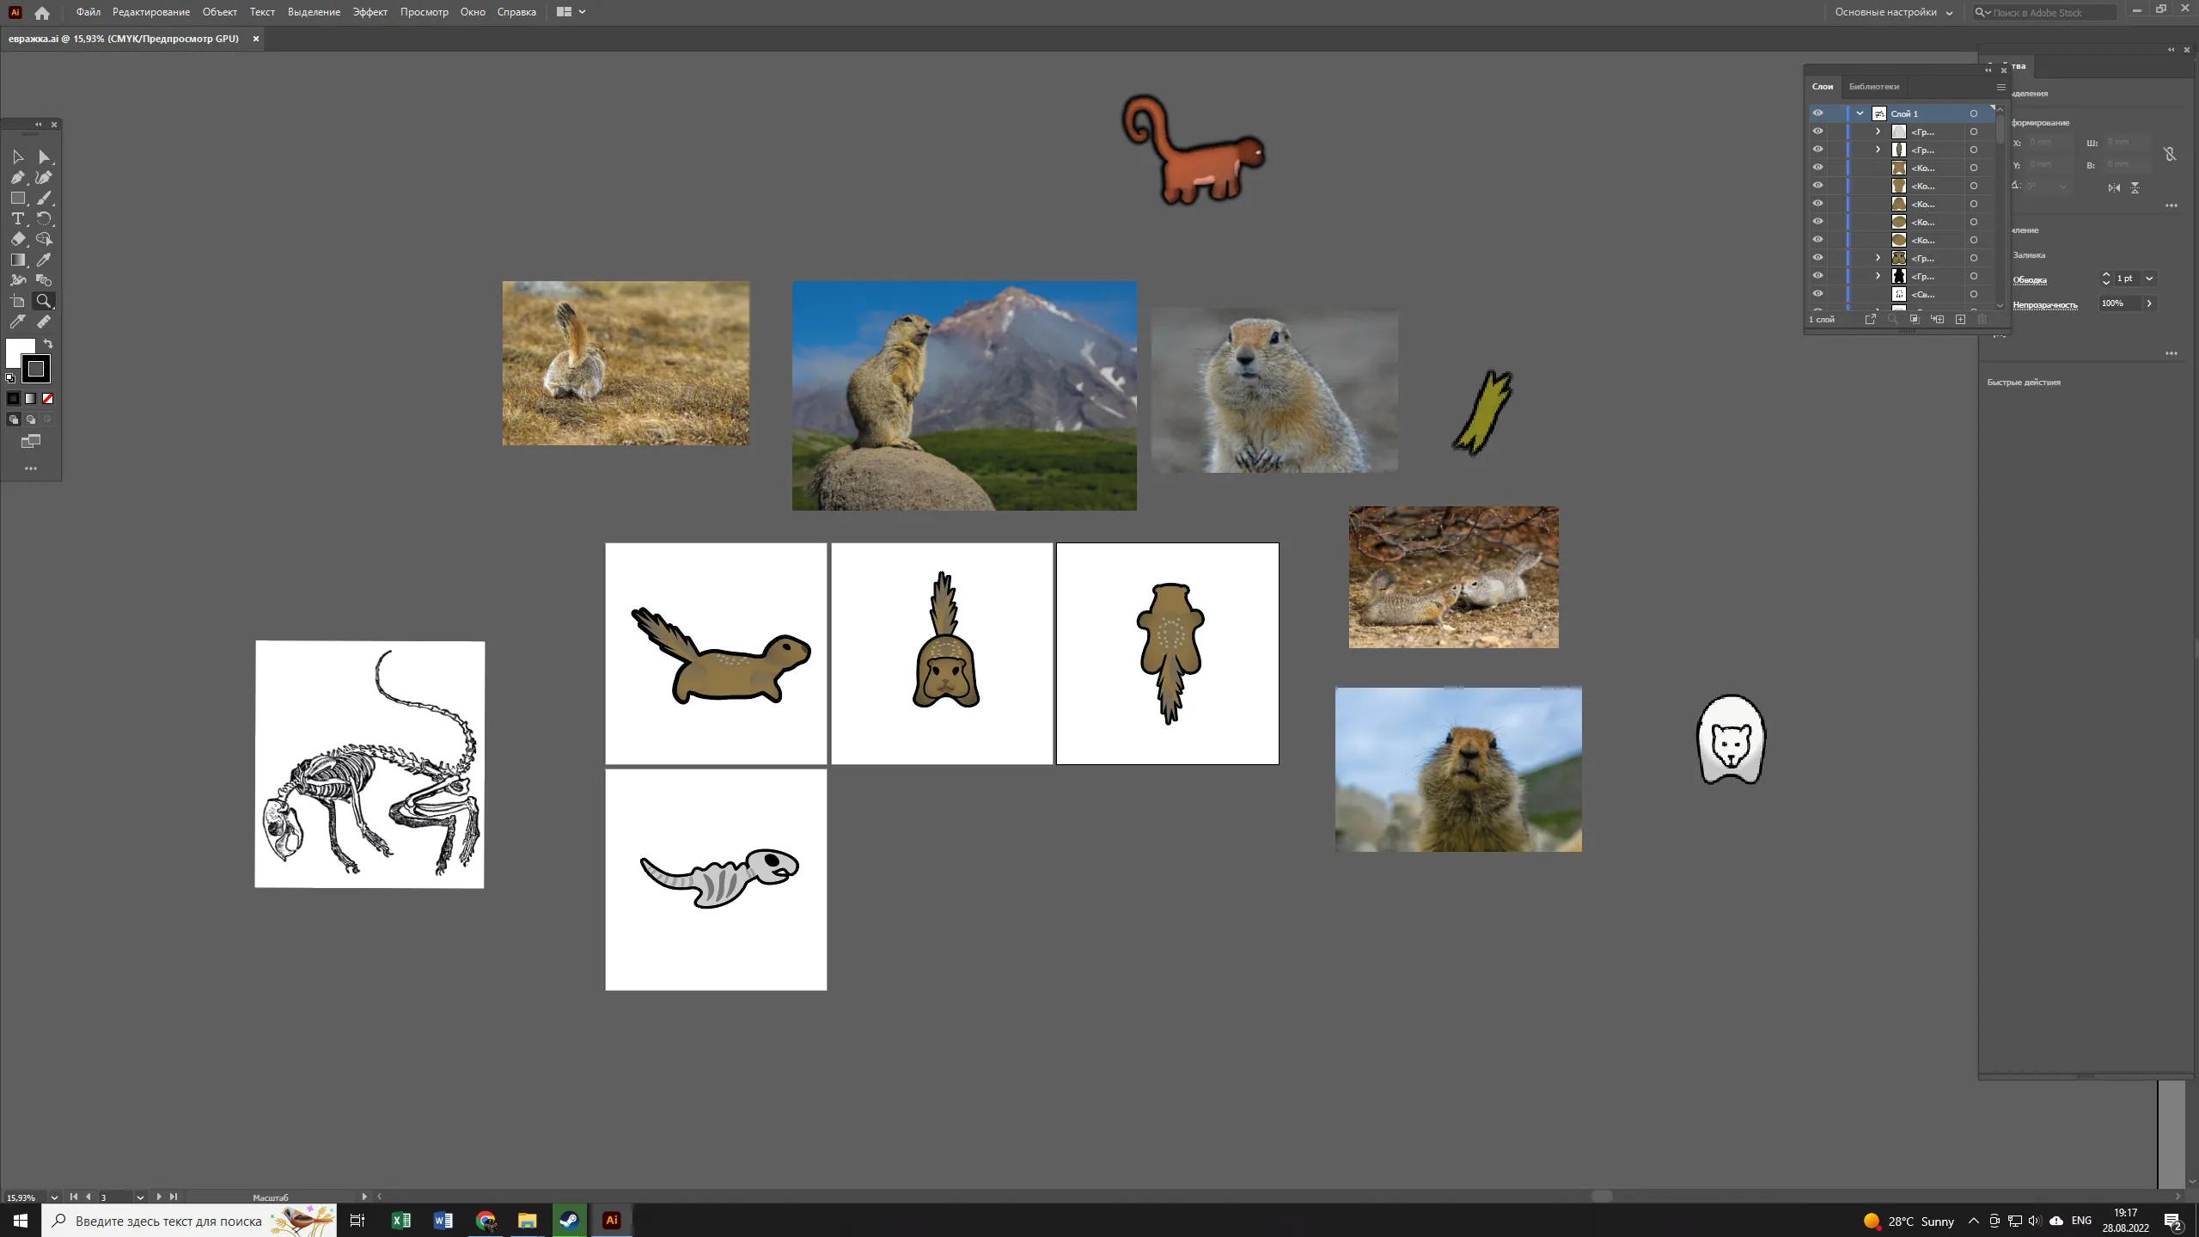Collapse Слой 1 layer tree
The image size is (2199, 1237).
[1860, 113]
